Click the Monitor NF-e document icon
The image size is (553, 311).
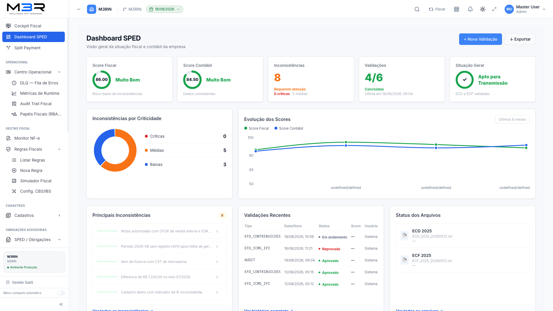pos(8,138)
